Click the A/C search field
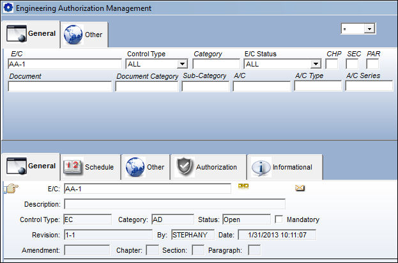The height and width of the screenshot is (263, 398). click(262, 86)
